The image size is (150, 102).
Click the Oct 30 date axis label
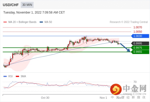pyautogui.click(x=45, y=98)
